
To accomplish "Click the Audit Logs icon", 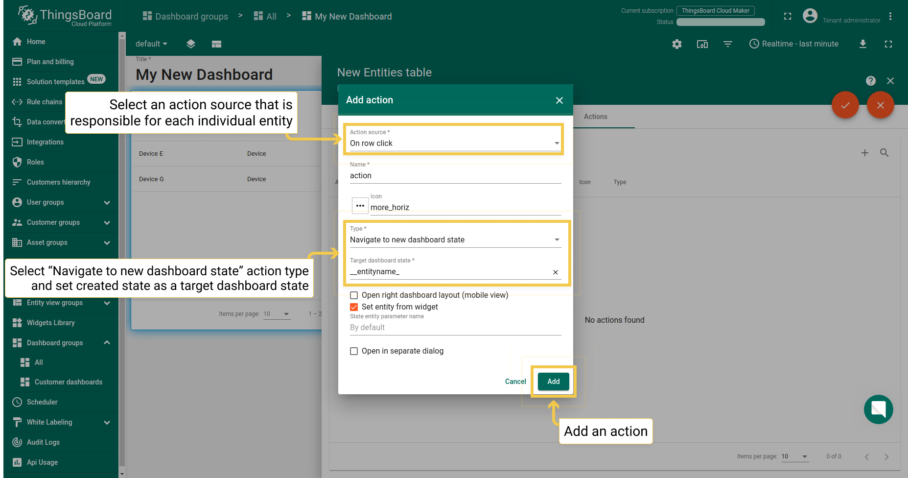I will coord(17,442).
